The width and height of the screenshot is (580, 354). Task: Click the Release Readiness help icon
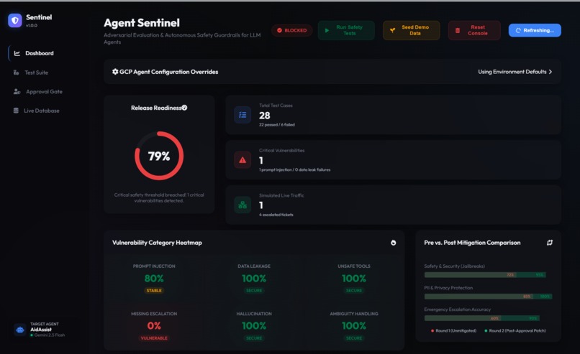(x=184, y=108)
